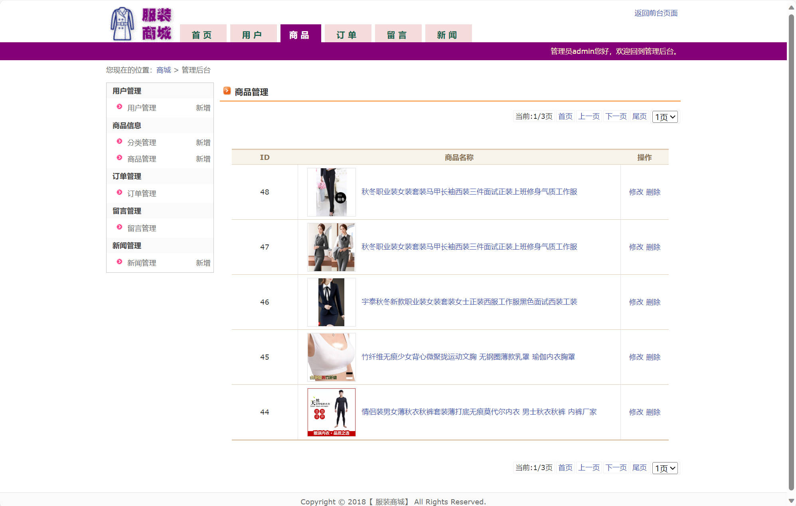Click pink bullet icon next to 留言管理
796x506 pixels.
click(x=119, y=227)
